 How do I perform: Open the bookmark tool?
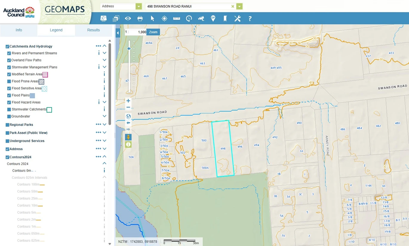point(225,18)
